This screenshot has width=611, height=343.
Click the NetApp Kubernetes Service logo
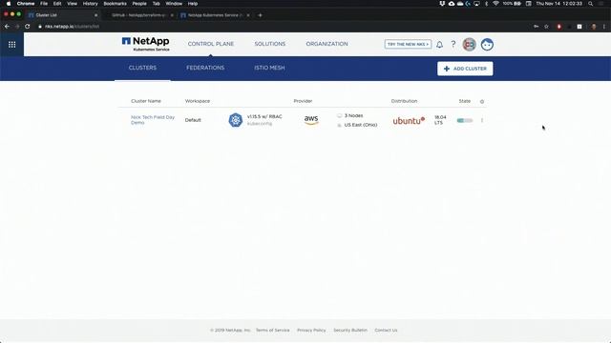(146, 44)
